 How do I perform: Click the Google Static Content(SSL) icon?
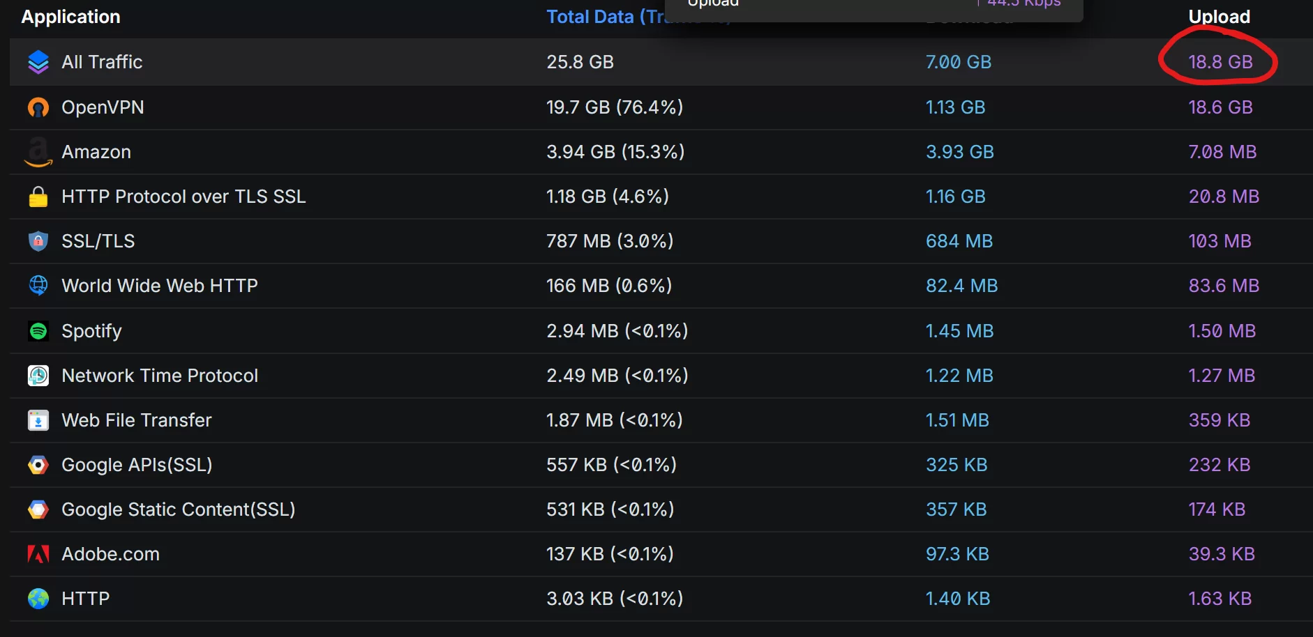click(x=38, y=509)
